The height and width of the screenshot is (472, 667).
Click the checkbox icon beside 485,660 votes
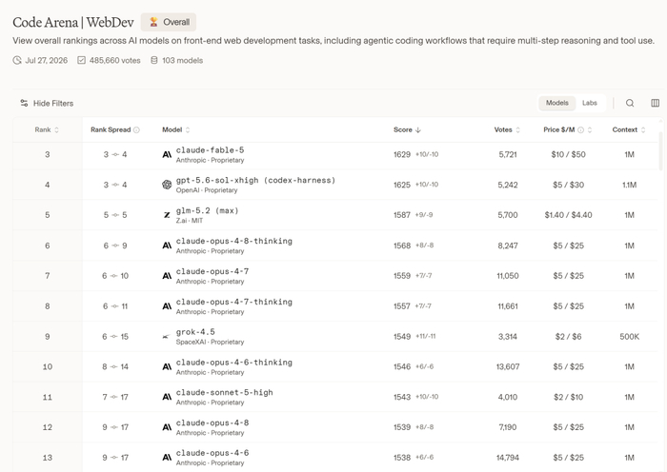click(81, 60)
